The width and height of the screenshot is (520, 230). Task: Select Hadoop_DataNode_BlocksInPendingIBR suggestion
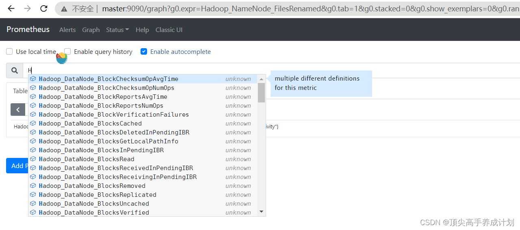click(143, 150)
